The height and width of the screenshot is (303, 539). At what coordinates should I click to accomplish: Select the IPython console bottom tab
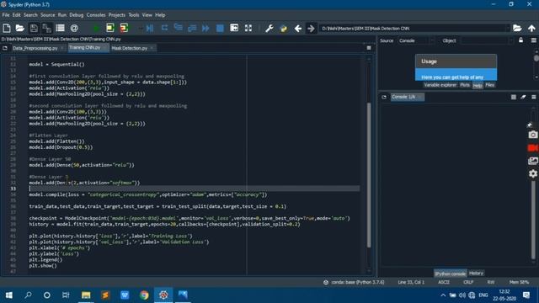(450, 274)
